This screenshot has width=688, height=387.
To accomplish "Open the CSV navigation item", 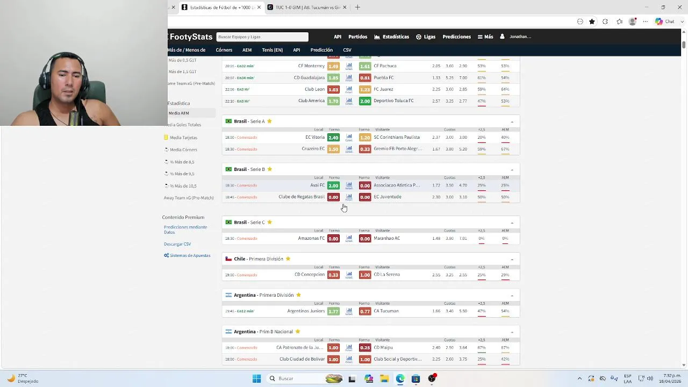I will (x=347, y=50).
